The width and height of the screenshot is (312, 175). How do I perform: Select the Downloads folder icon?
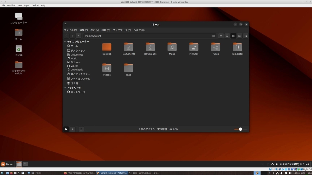click(150, 47)
